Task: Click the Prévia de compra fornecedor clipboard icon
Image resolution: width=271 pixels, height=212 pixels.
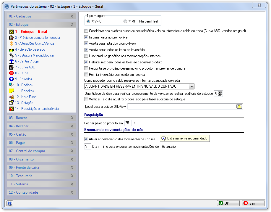Action: coord(12,38)
